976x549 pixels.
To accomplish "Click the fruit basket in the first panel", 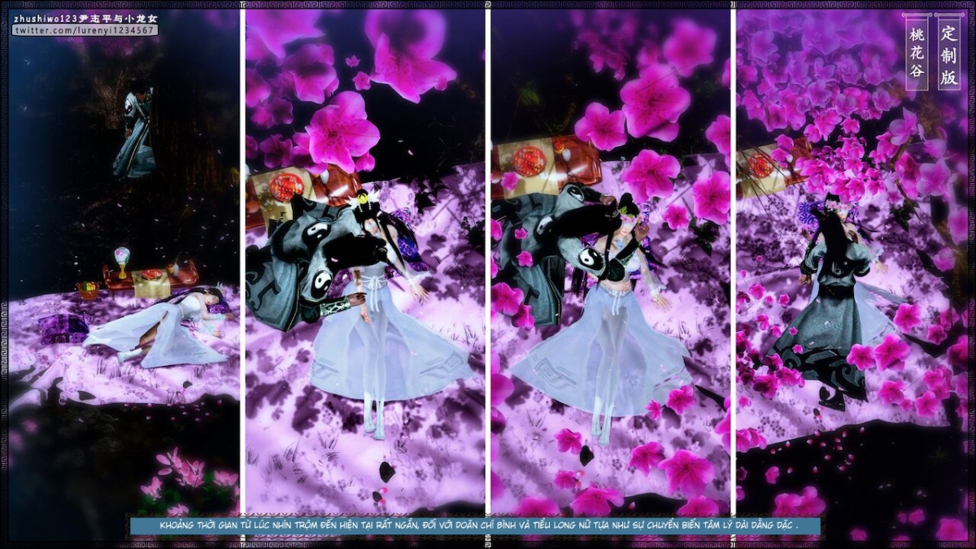I will pyautogui.click(x=87, y=290).
